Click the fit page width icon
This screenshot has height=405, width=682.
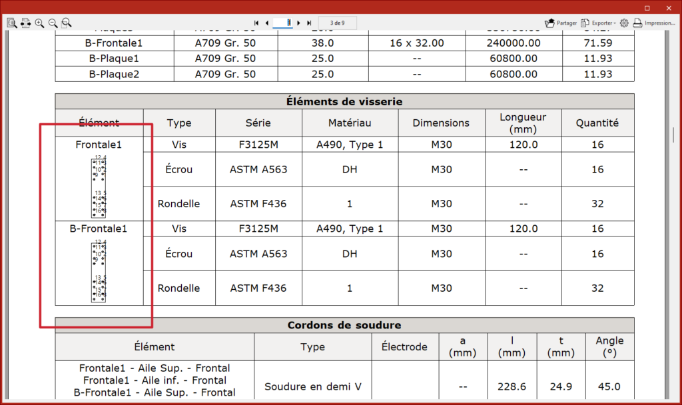coord(26,23)
